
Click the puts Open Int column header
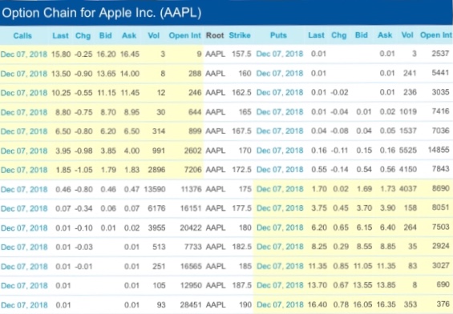(436, 35)
